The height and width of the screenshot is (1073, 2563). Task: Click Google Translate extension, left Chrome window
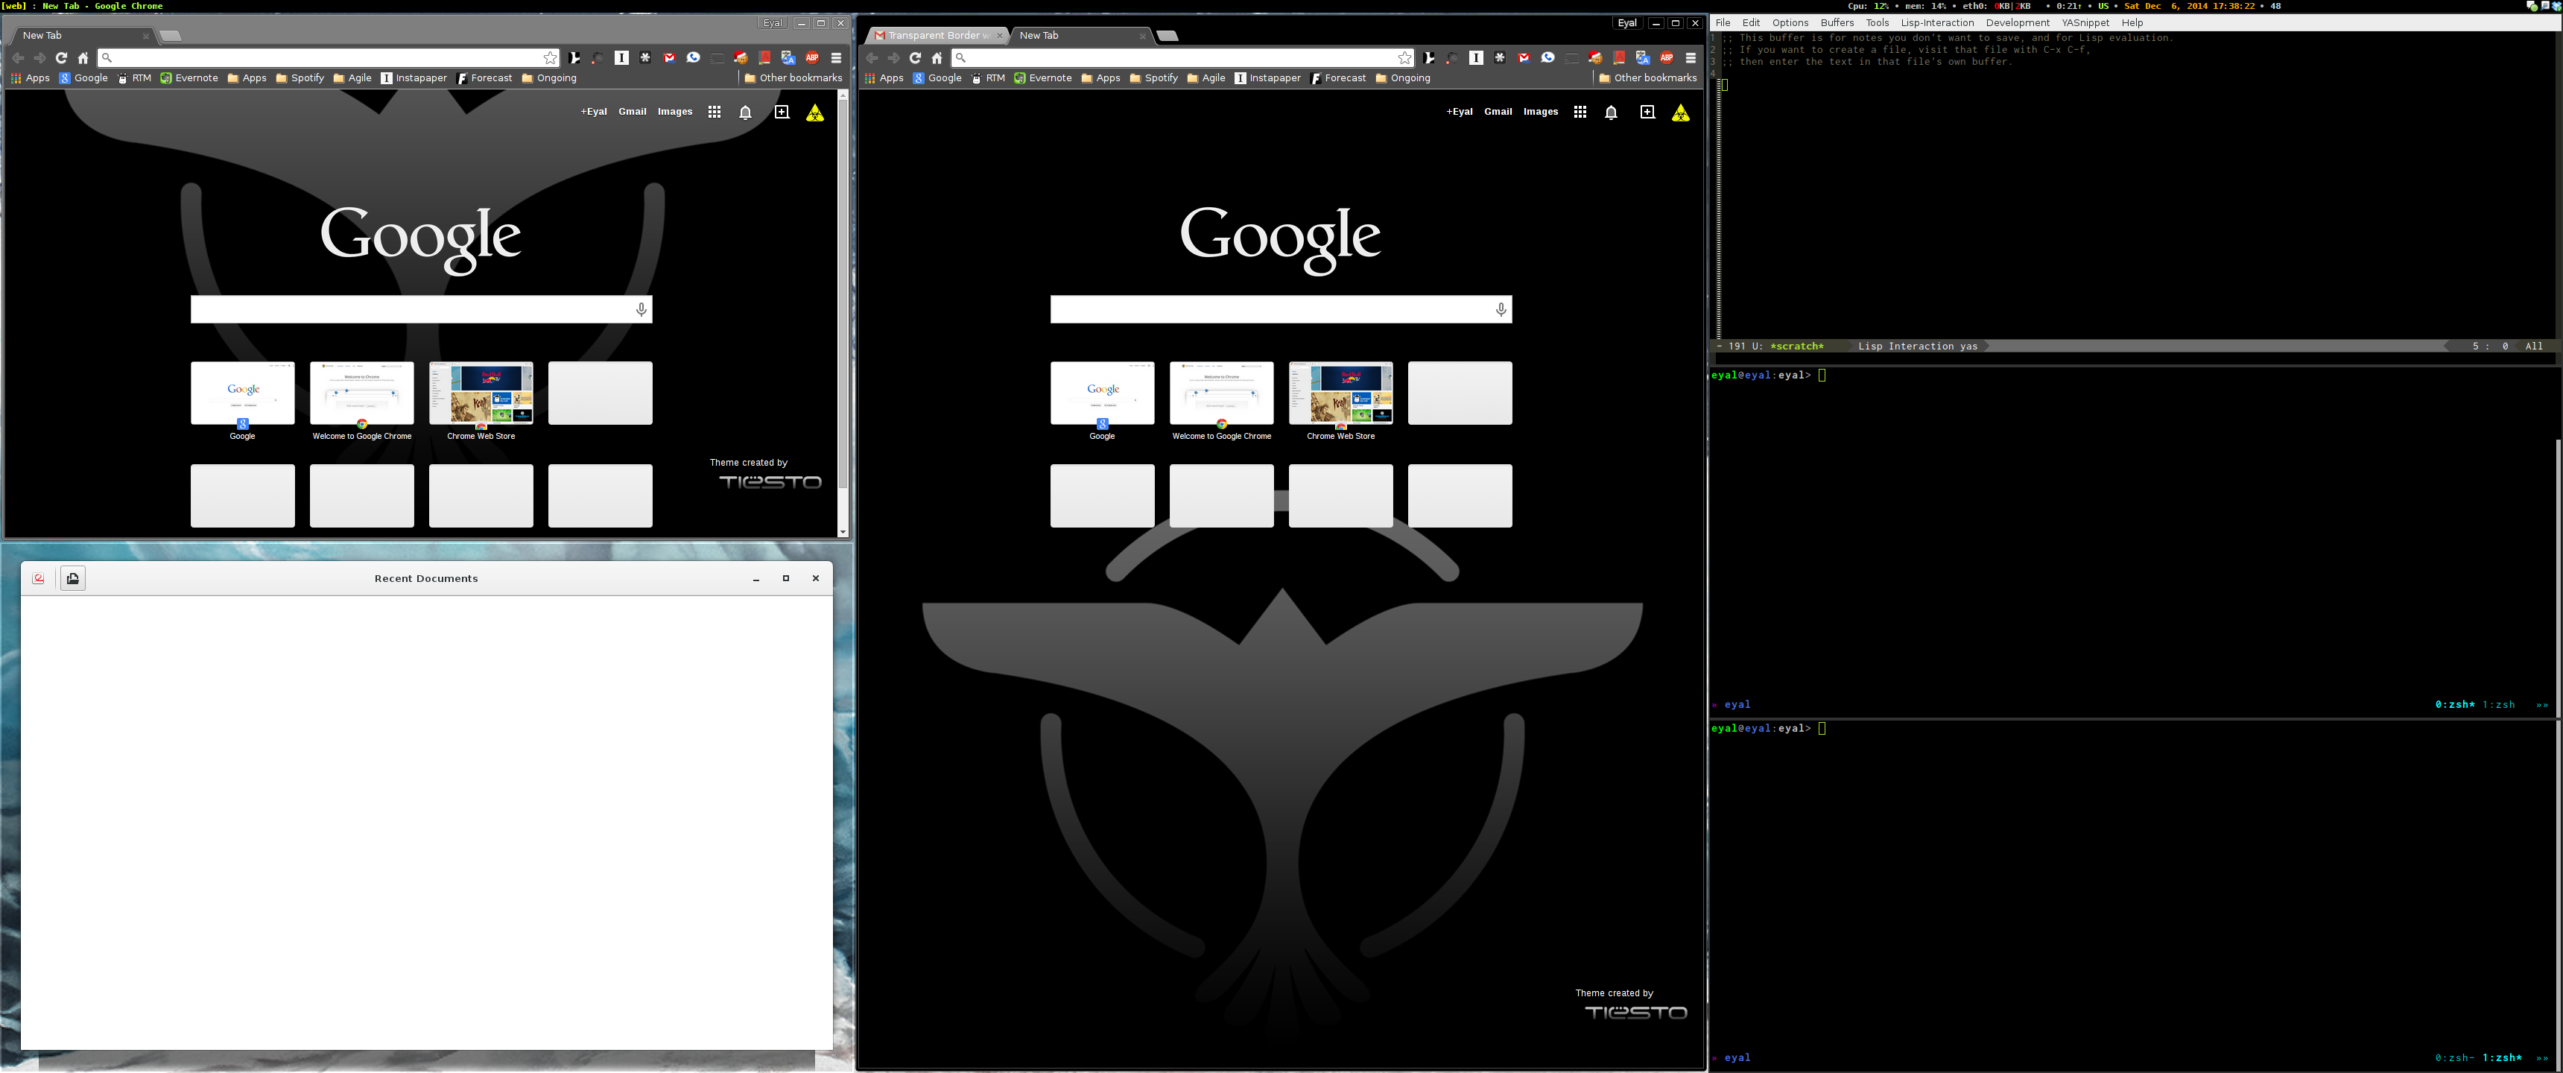tap(789, 57)
